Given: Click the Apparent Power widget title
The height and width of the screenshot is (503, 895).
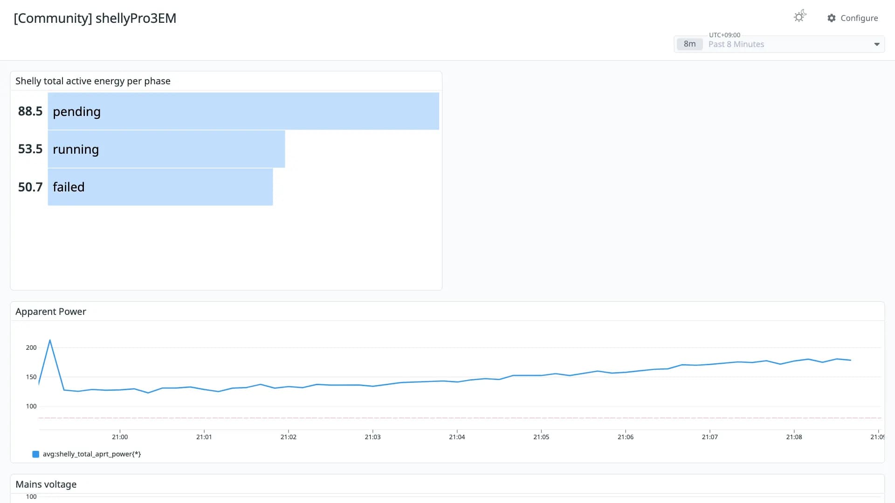Looking at the screenshot, I should click(x=51, y=312).
